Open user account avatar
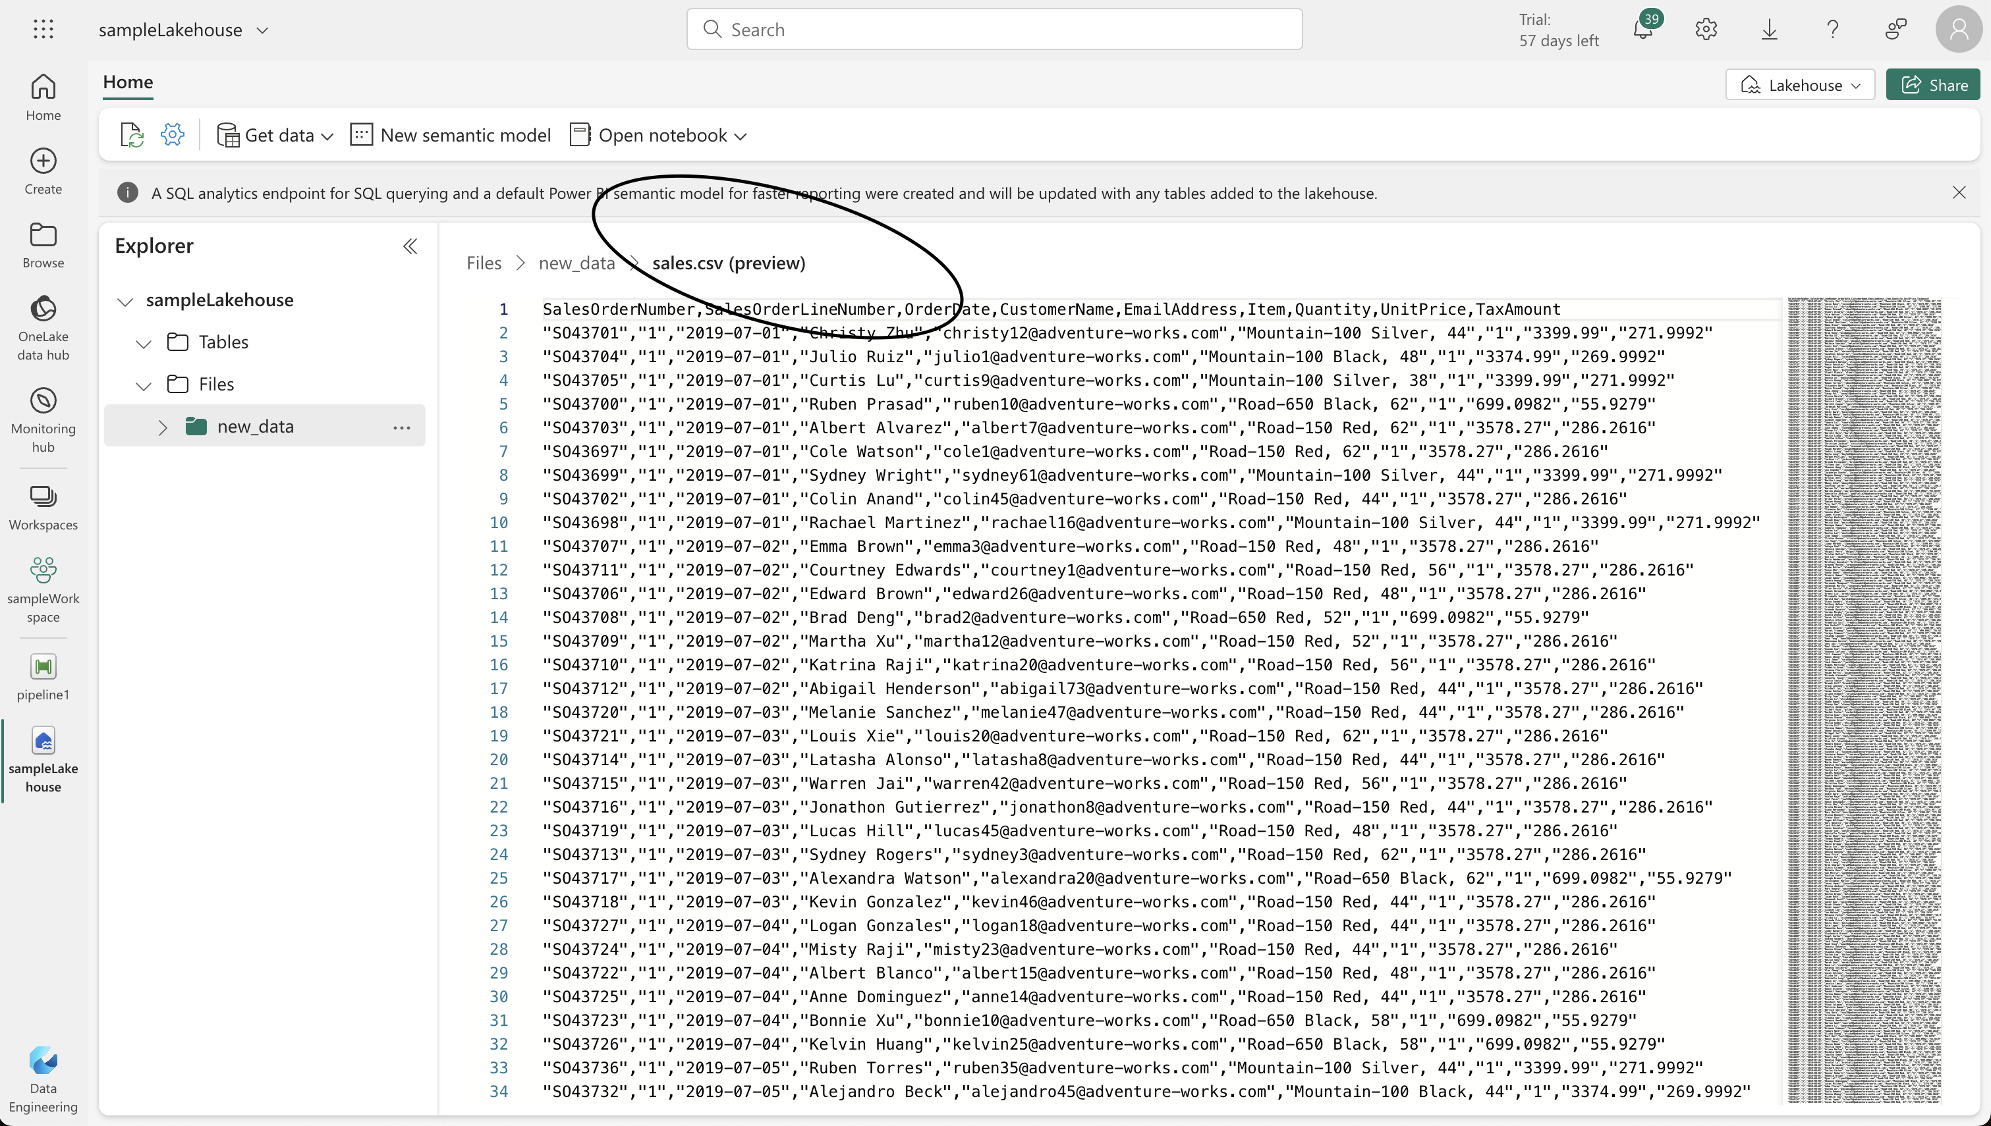 1959,30
